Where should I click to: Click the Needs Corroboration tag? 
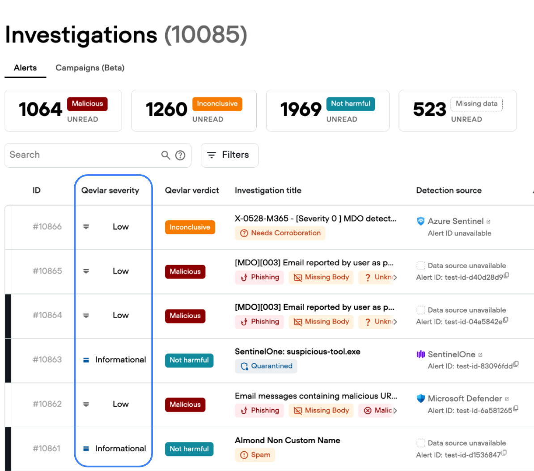280,233
